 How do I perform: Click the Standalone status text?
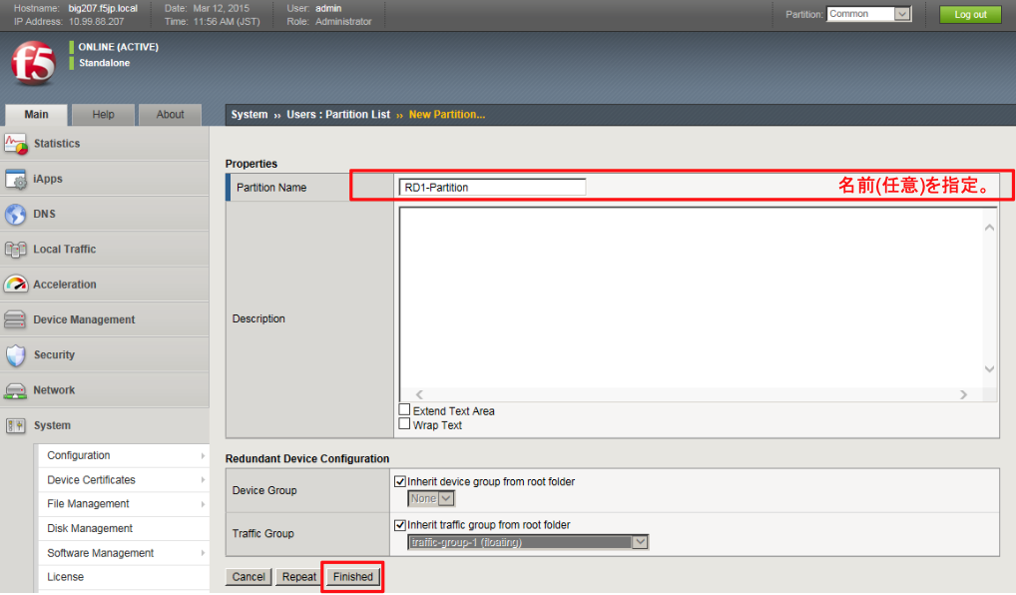point(105,63)
